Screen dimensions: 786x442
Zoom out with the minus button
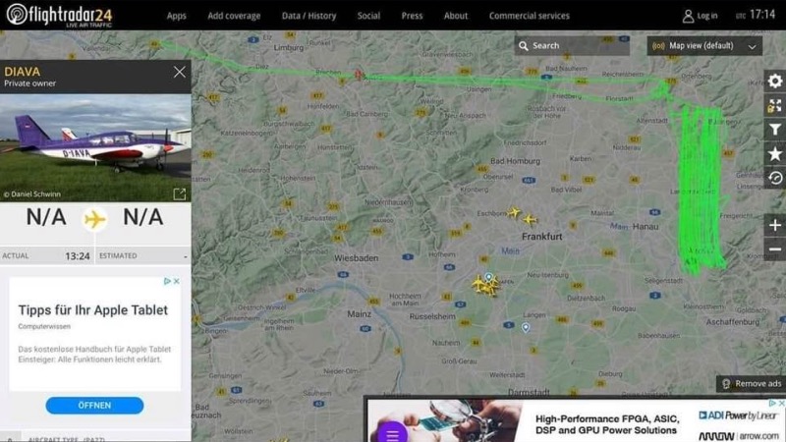click(x=774, y=249)
